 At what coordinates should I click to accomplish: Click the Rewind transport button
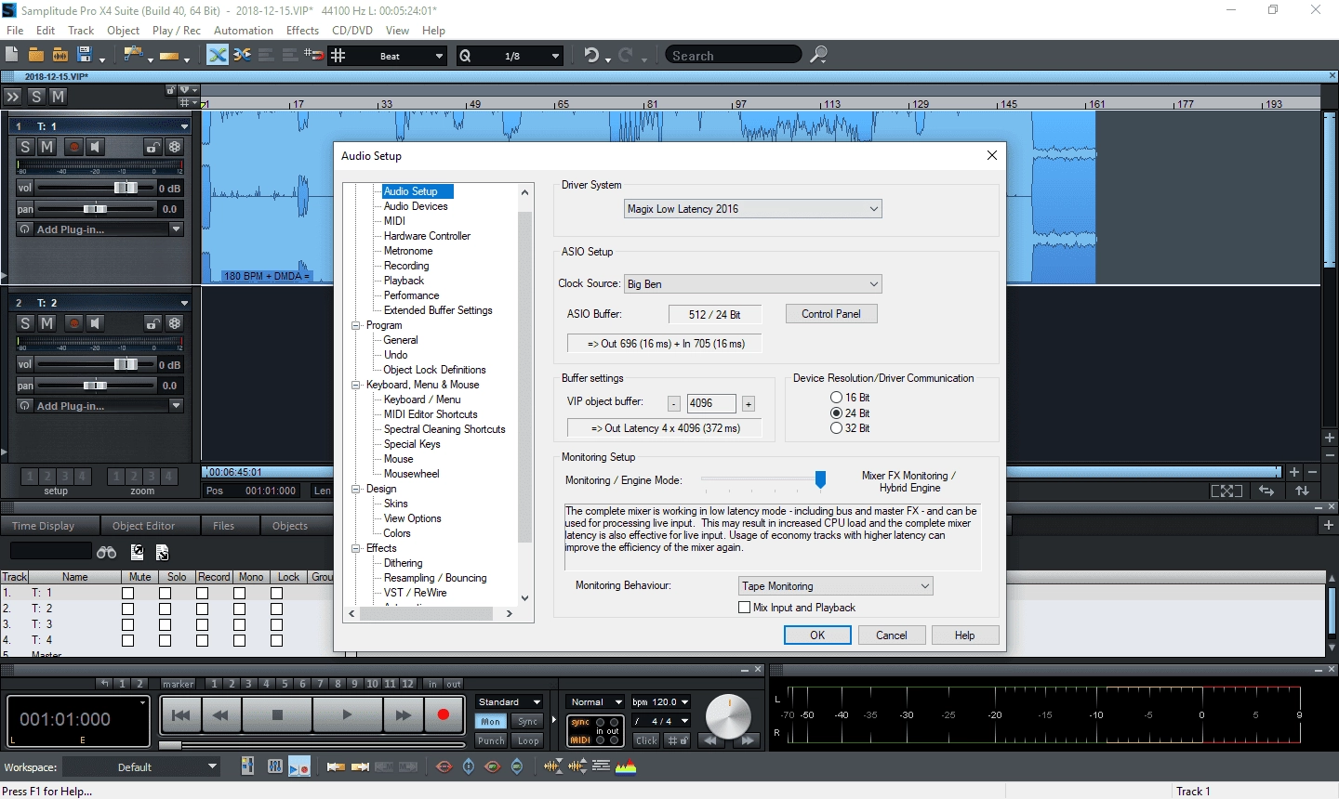coord(221,714)
